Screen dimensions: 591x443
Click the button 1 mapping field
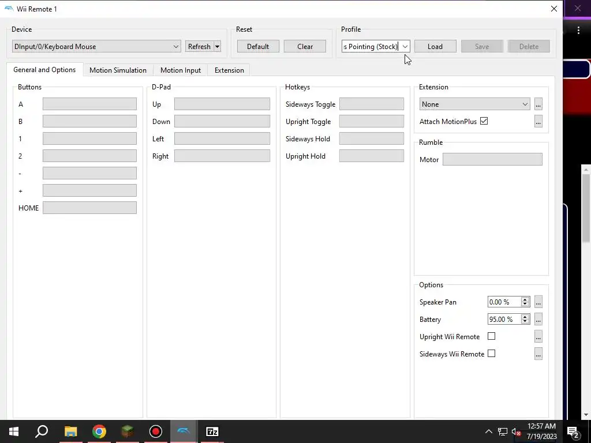point(89,138)
